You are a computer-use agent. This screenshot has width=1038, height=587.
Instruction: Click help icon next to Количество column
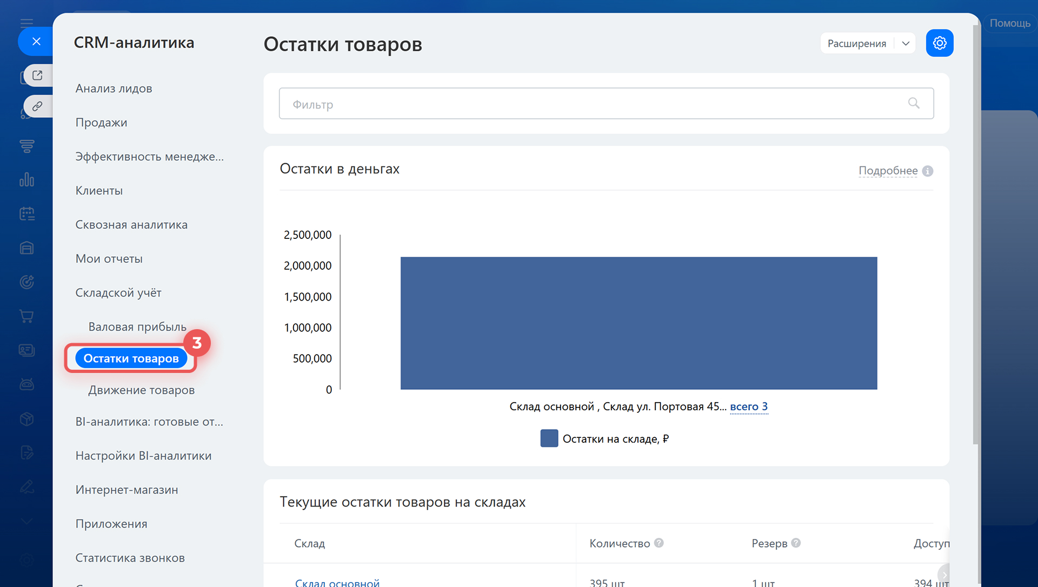(x=658, y=543)
